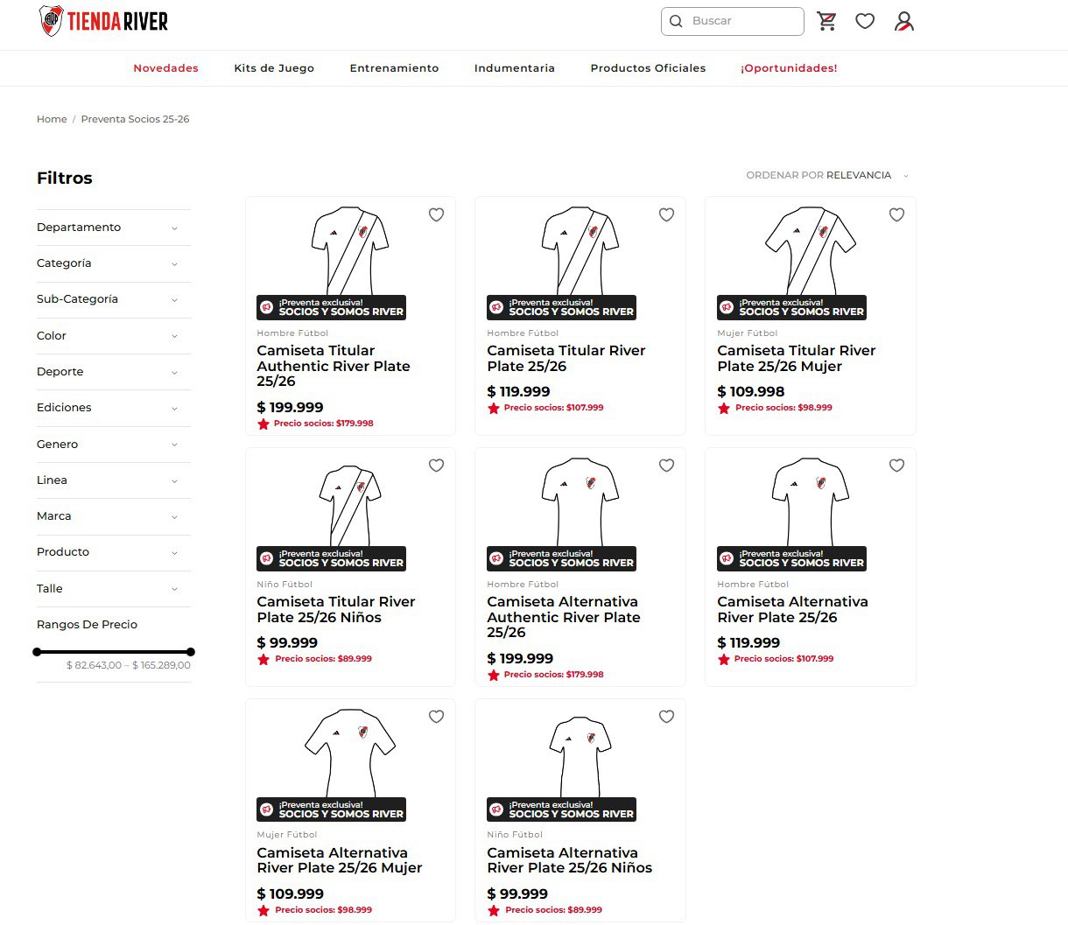Open the Tienda River logo home link
This screenshot has width=1068, height=925.
click(103, 20)
